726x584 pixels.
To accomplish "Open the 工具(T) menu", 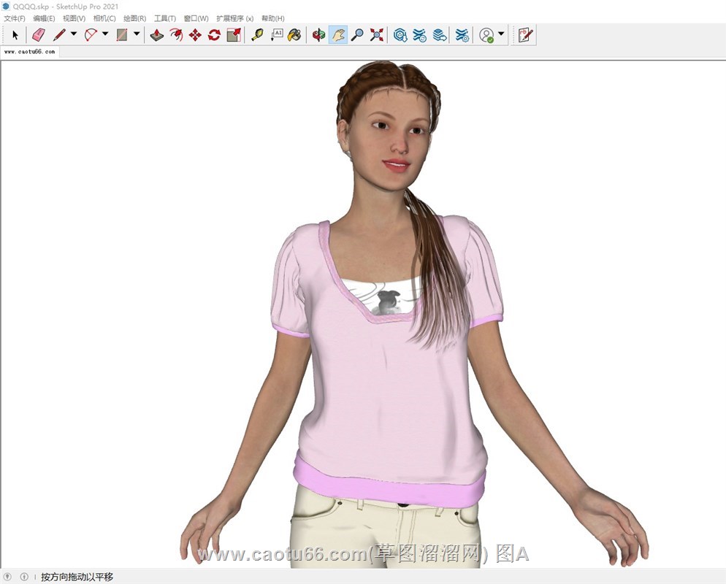I will pyautogui.click(x=165, y=18).
